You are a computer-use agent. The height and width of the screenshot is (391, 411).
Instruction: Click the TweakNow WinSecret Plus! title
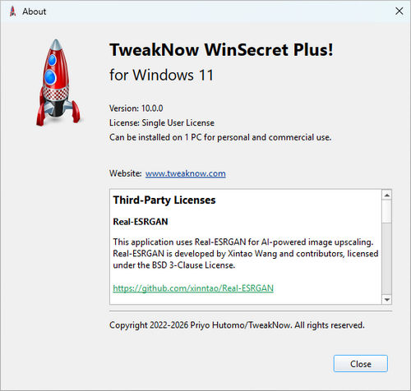[221, 50]
